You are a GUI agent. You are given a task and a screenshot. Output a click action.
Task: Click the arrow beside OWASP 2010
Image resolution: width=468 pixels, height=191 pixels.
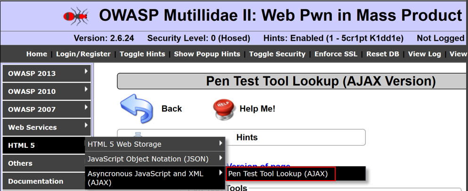(86, 89)
